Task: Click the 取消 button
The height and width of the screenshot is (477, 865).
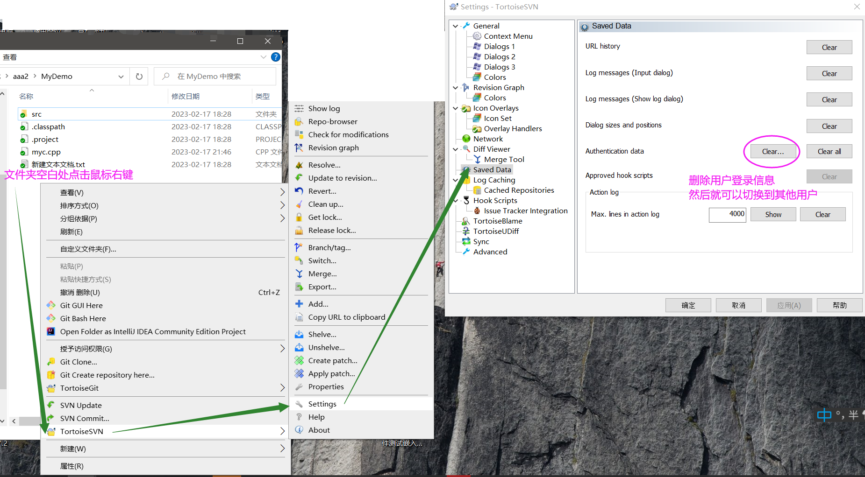Action: (738, 305)
